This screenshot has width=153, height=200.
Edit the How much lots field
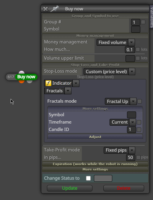tap(130, 50)
